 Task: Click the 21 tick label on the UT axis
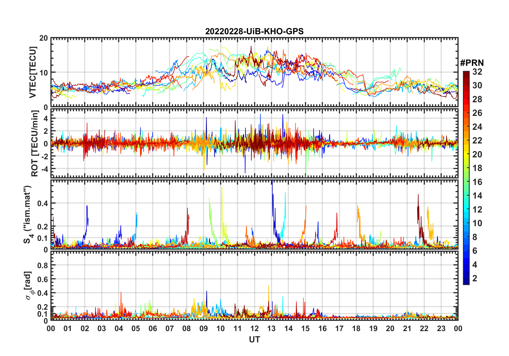[x=407, y=328]
